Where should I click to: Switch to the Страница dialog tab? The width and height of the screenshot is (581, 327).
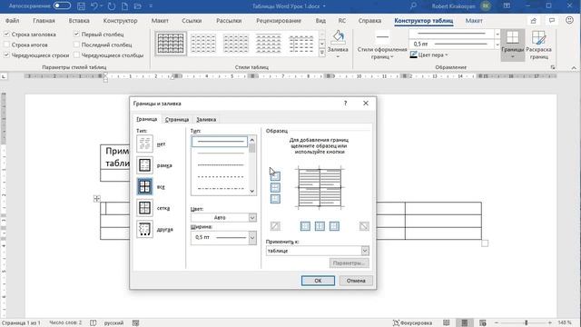(x=177, y=119)
